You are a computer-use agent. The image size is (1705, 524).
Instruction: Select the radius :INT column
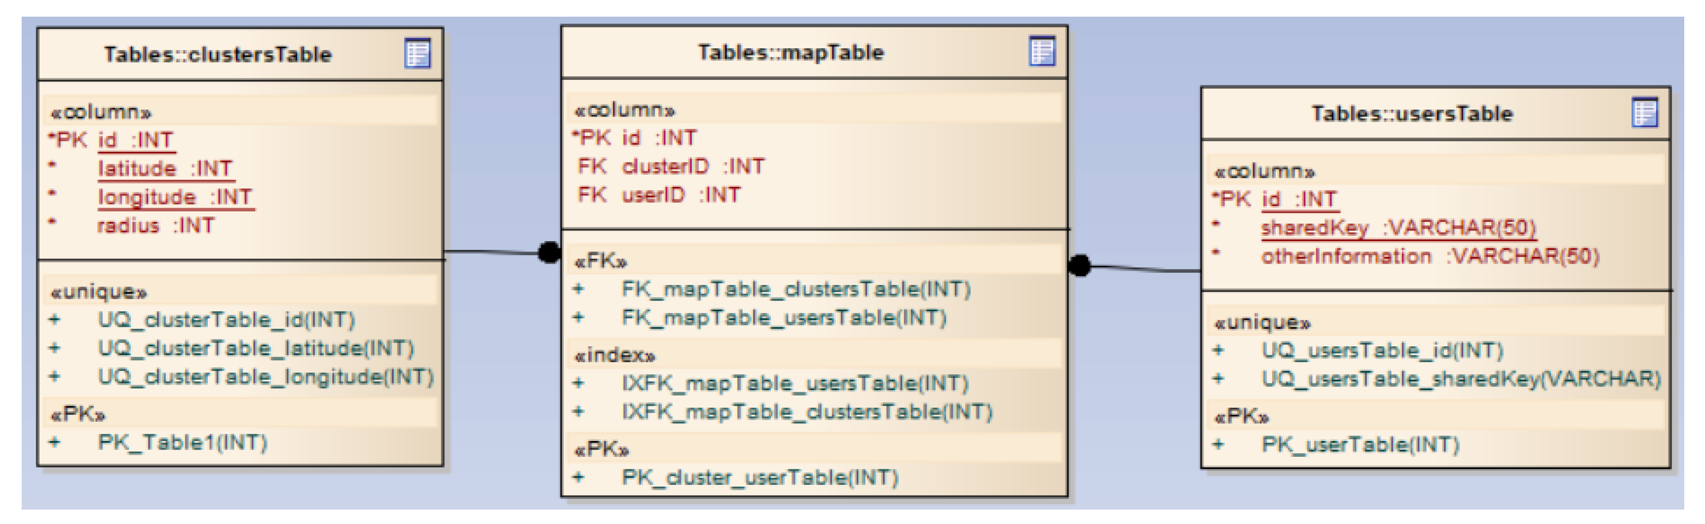coord(156,225)
